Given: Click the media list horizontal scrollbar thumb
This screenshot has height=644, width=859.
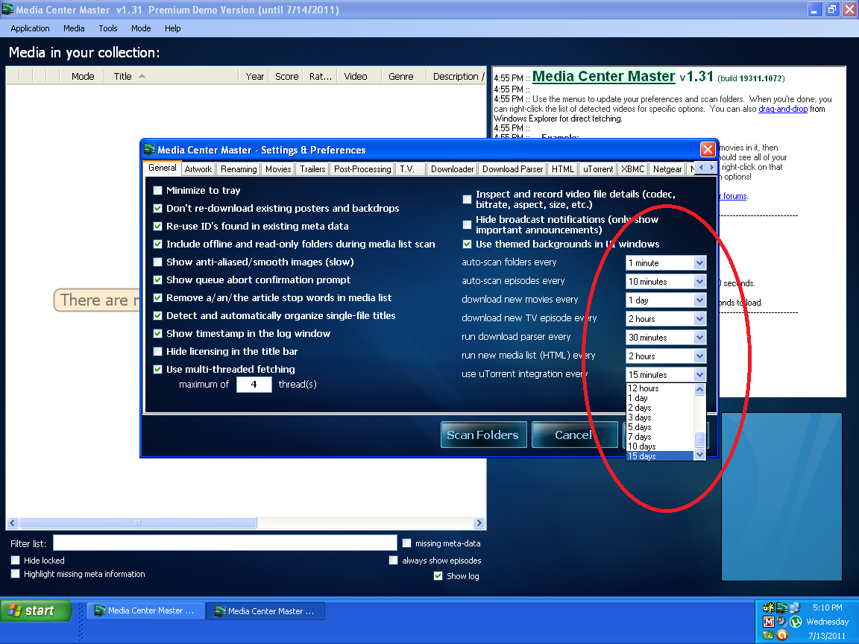Looking at the screenshot, I should click(138, 523).
